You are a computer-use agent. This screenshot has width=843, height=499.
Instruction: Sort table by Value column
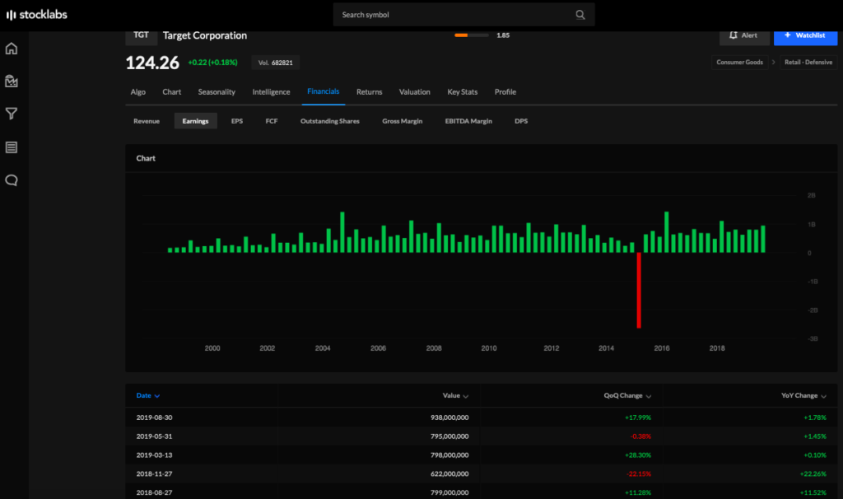(455, 396)
